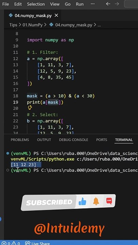
Task: Click the lightbulb code action icon
Action: [30, 108]
